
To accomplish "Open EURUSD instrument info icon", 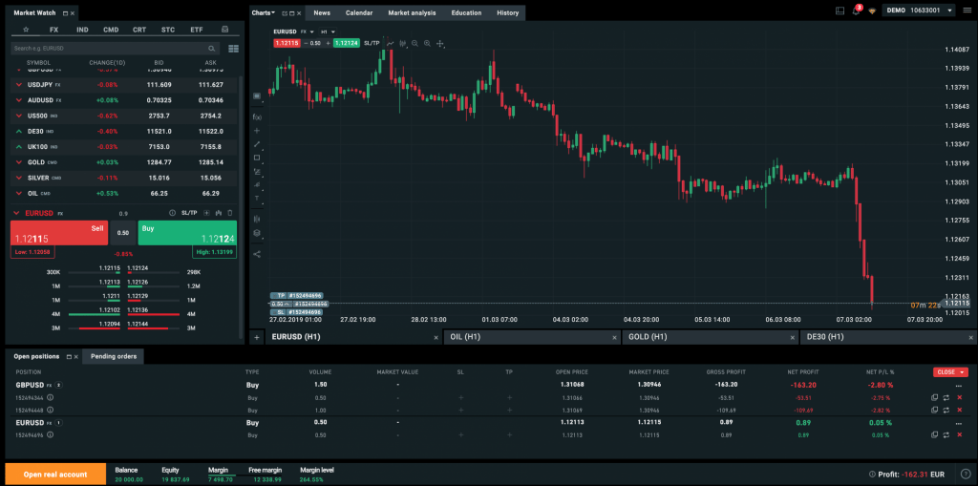I will pos(172,213).
